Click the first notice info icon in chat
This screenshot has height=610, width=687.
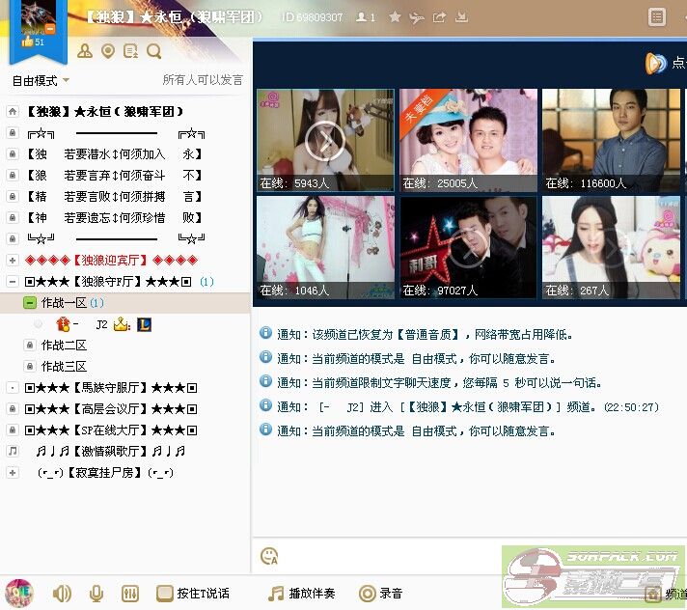click(265, 333)
